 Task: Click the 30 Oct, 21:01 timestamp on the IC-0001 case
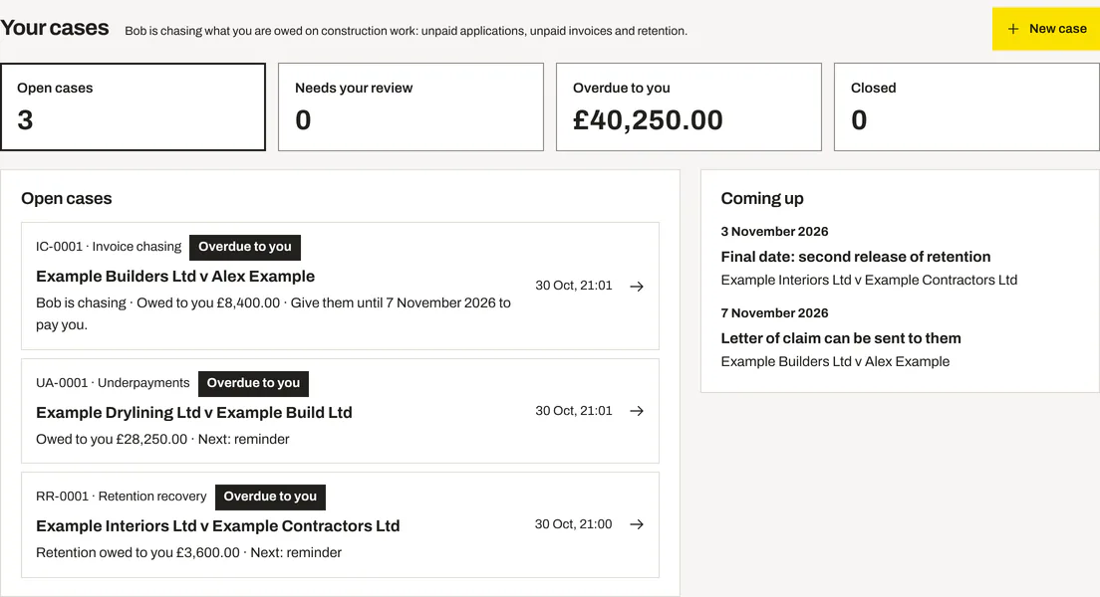point(573,286)
